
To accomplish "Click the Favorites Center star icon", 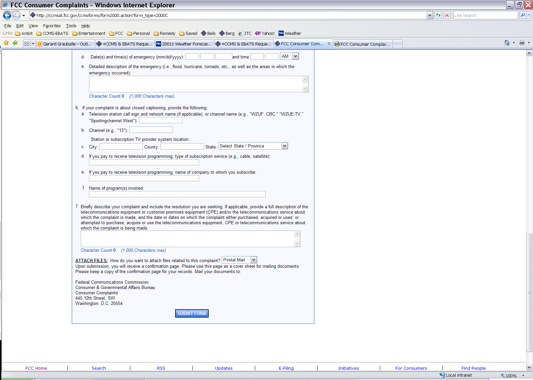I will (x=6, y=43).
